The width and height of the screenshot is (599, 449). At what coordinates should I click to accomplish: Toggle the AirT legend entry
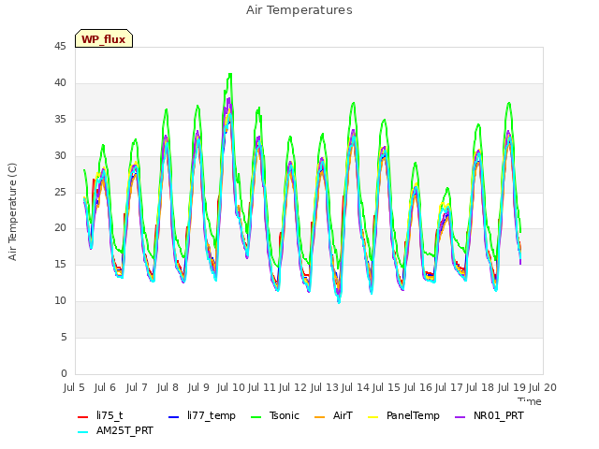coord(333,415)
